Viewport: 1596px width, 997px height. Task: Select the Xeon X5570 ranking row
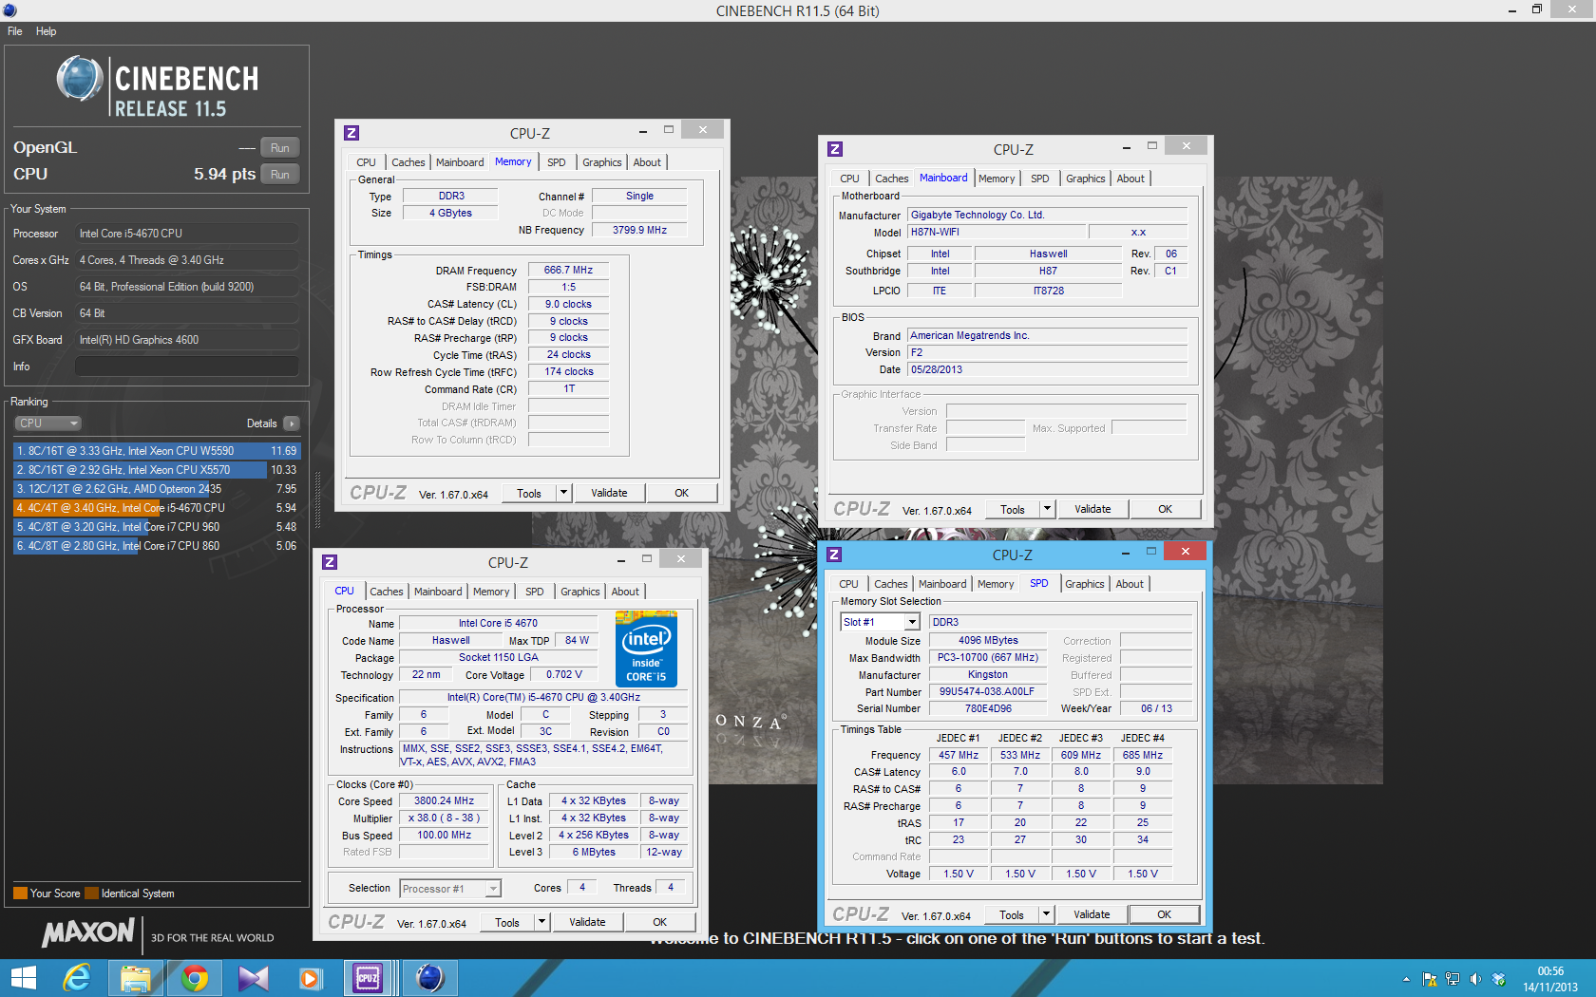pos(157,470)
